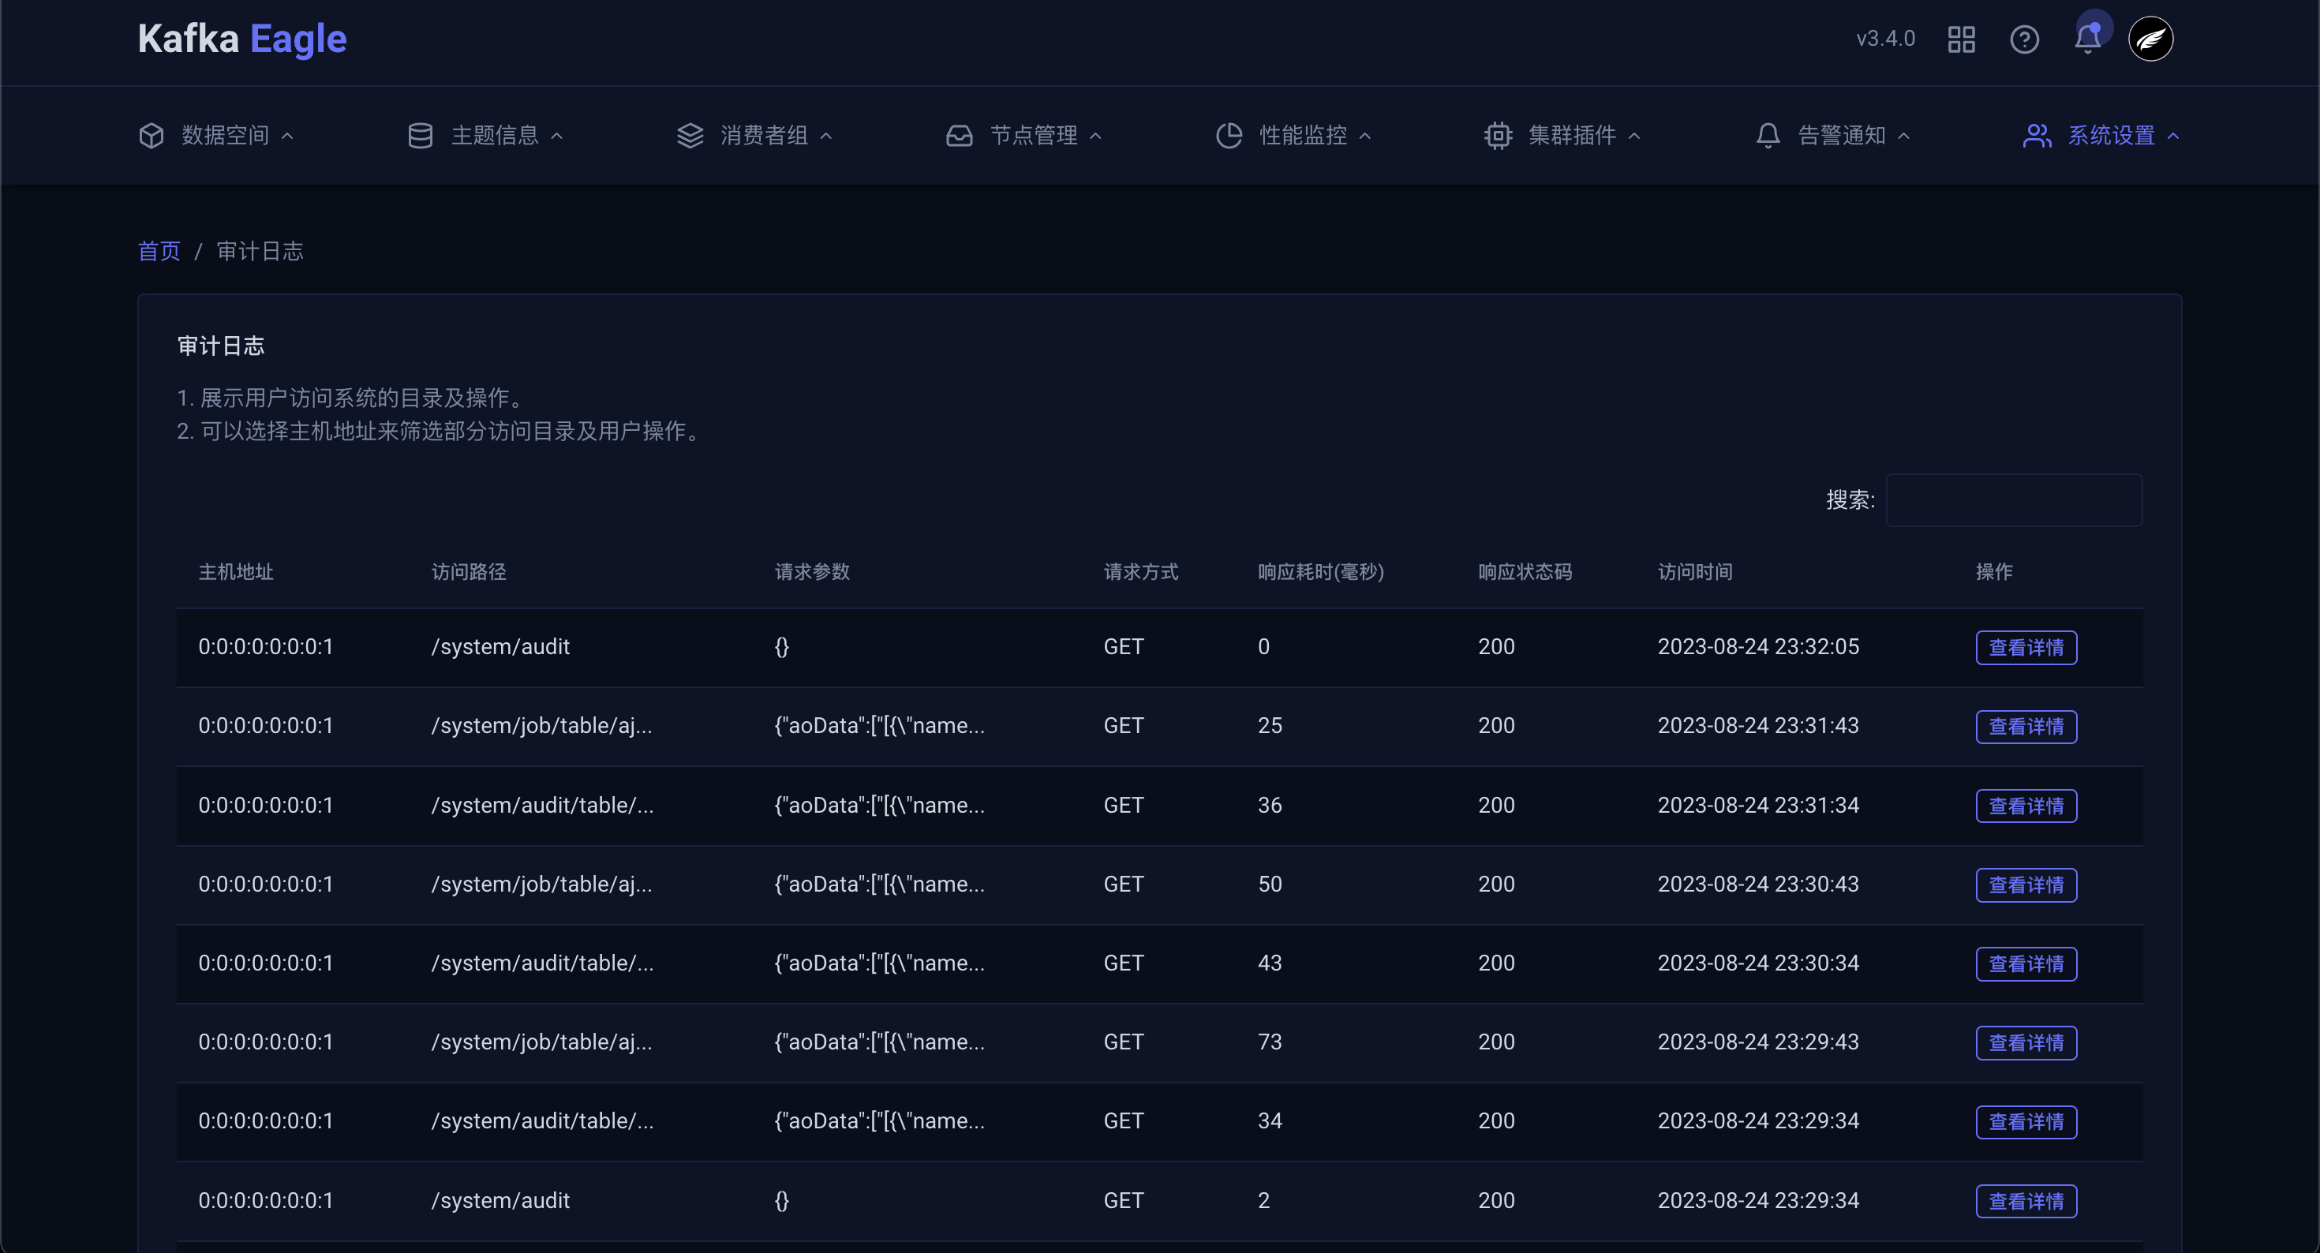This screenshot has height=1253, width=2320.
Task: Open the 主题信息 menu
Action: (495, 136)
